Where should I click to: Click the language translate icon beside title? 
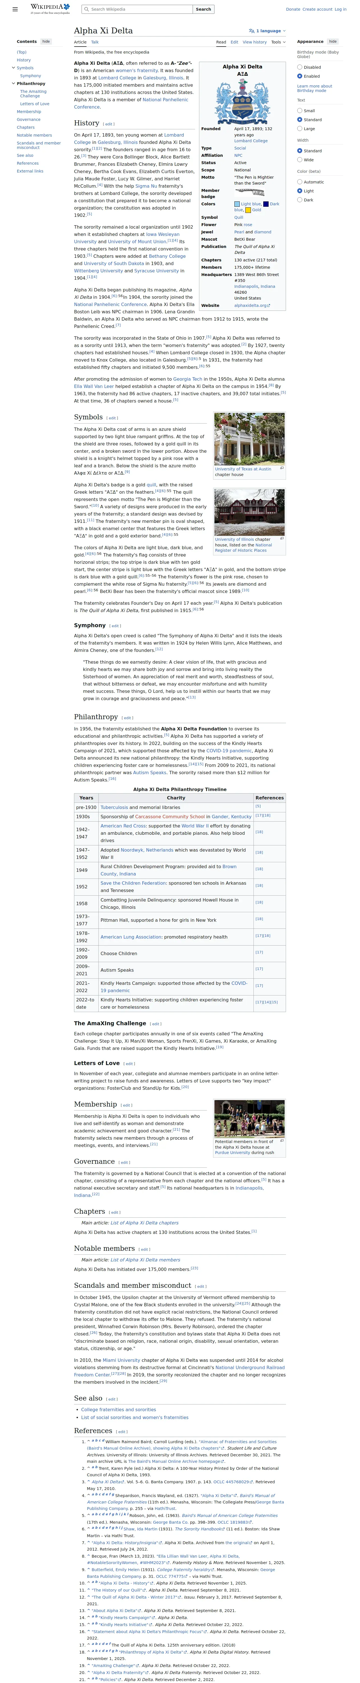[251, 31]
